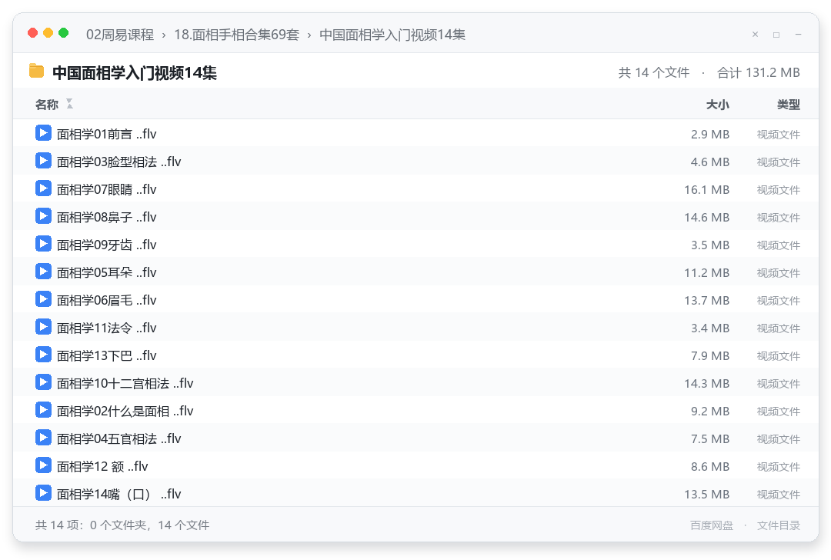Click the gray square maximize icon at top right
831x560 pixels.
tap(776, 35)
